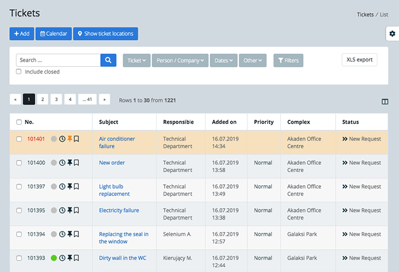Screen dimensions: 399x272
Task: Expand the Ticket filter dropdown
Action: point(137,60)
